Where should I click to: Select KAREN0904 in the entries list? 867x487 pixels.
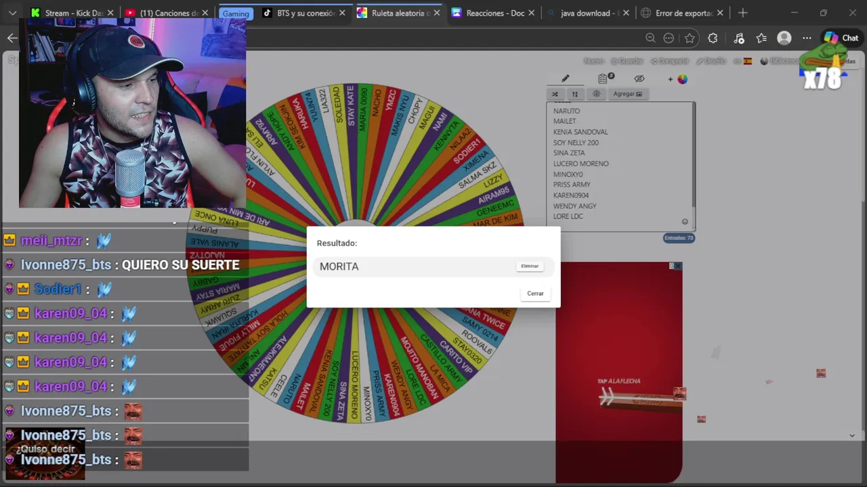point(571,195)
